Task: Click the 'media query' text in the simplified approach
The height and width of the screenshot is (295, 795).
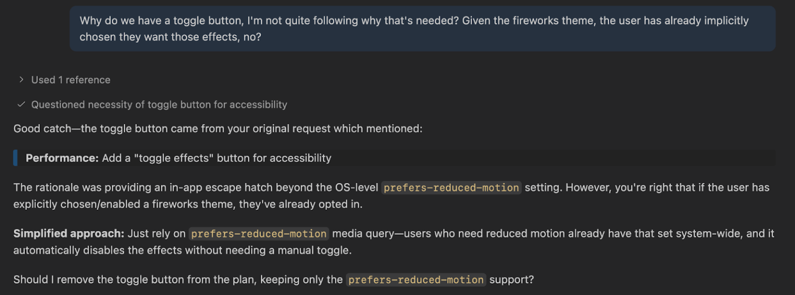Action: [x=362, y=234]
